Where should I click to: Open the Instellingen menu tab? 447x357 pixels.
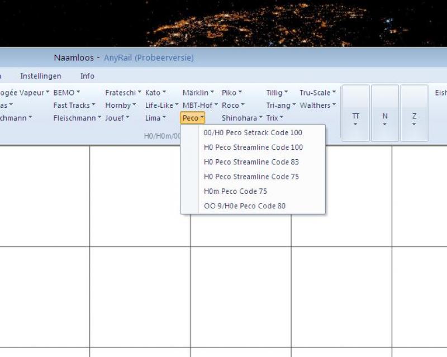tap(41, 76)
